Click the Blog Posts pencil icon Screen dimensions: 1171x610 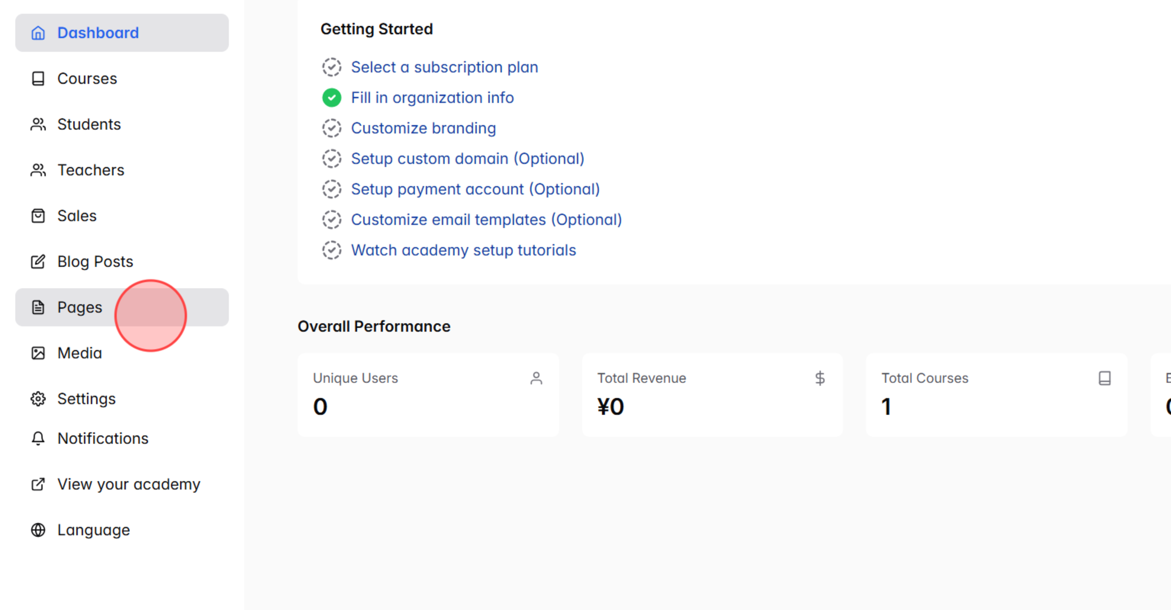(38, 261)
